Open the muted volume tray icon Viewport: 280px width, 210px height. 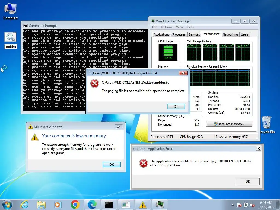pyautogui.click(x=252, y=205)
